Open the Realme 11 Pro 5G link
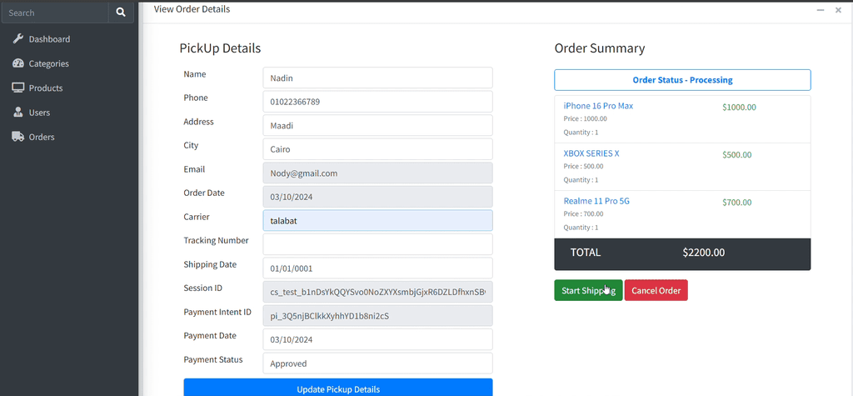 (597, 201)
